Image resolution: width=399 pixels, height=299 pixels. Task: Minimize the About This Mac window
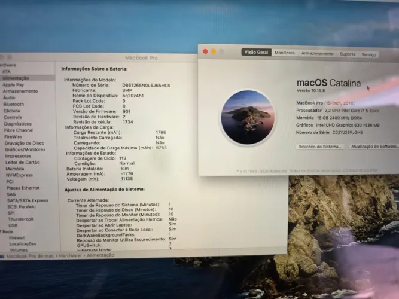point(214,51)
